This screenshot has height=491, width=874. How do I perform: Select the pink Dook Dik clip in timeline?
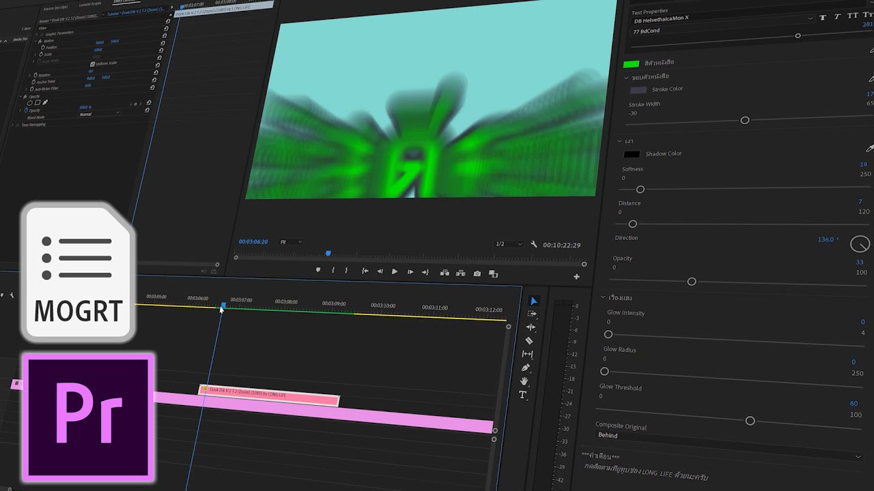pos(269,396)
